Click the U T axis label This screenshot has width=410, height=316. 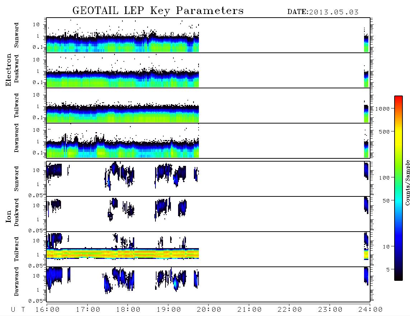click(x=18, y=310)
